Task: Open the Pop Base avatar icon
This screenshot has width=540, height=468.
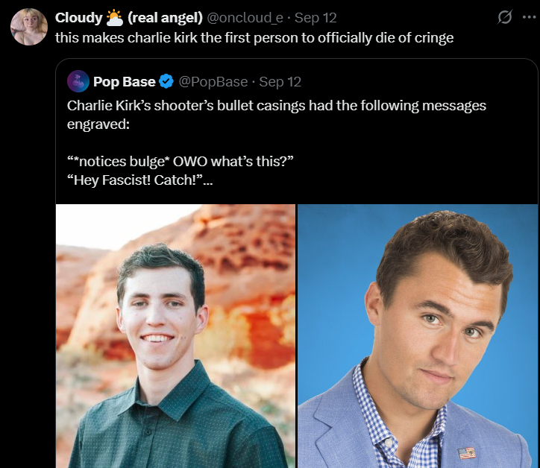Action: (78, 81)
